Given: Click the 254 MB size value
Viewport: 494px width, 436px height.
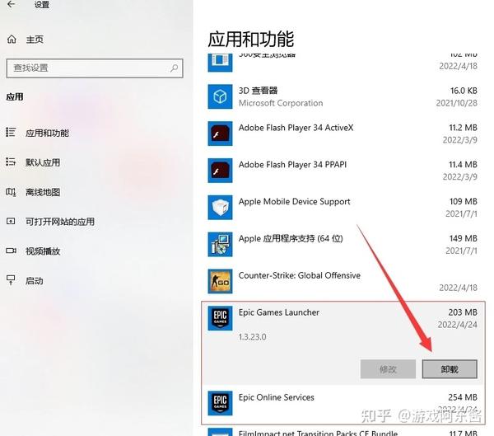Looking at the screenshot, I should (x=463, y=397).
